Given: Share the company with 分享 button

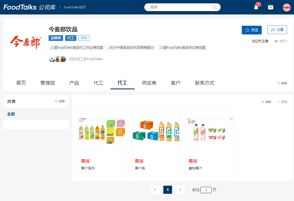Looking at the screenshot, I should click(x=277, y=30).
